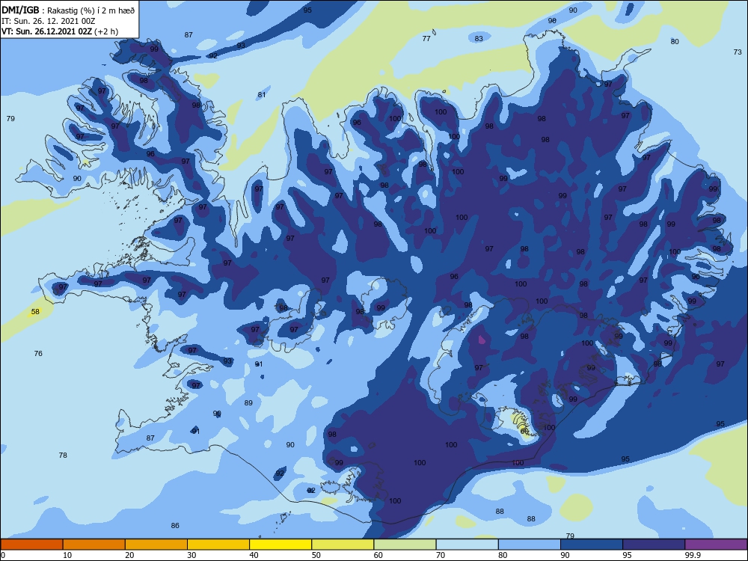
Task: Pick the 81 humidity value label
Action: click(261, 94)
